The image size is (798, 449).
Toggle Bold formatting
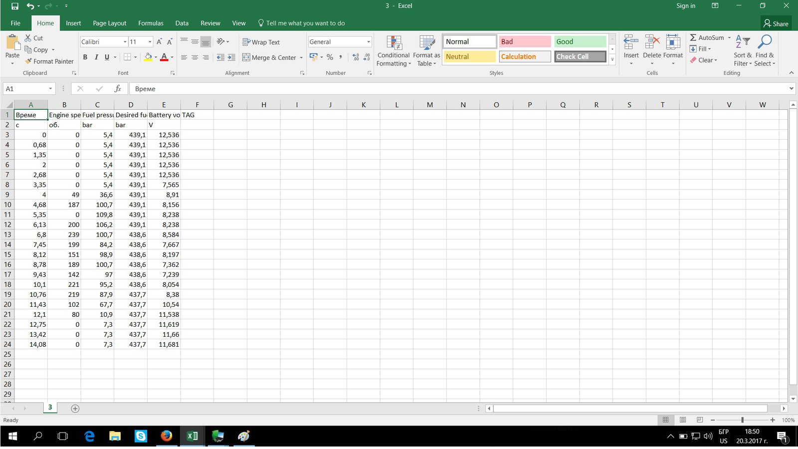pos(85,57)
